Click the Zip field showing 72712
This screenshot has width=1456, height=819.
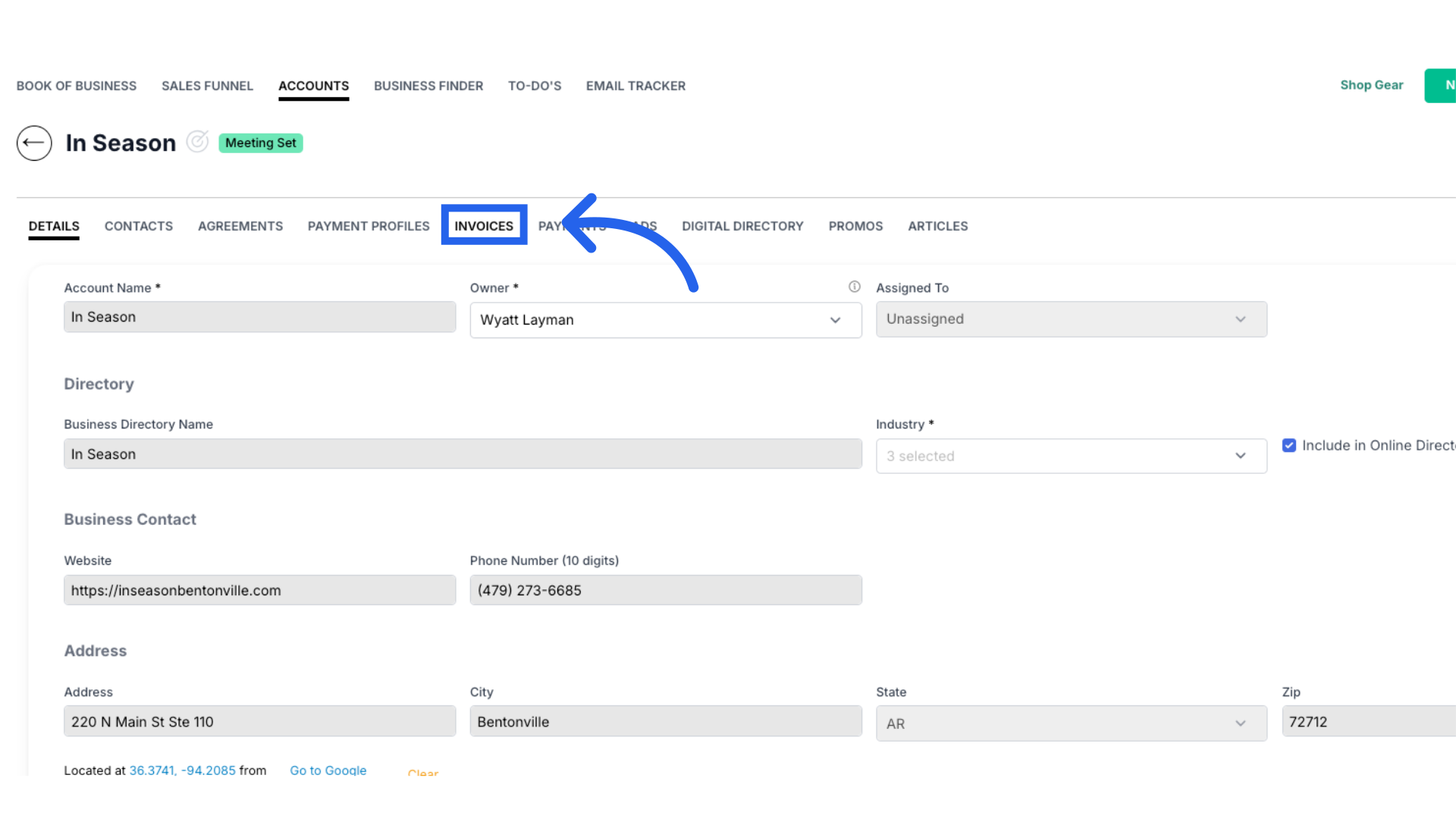(1369, 721)
